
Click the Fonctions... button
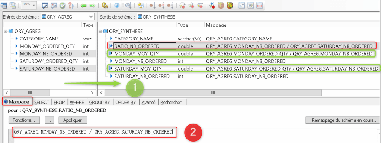[x=23, y=120]
